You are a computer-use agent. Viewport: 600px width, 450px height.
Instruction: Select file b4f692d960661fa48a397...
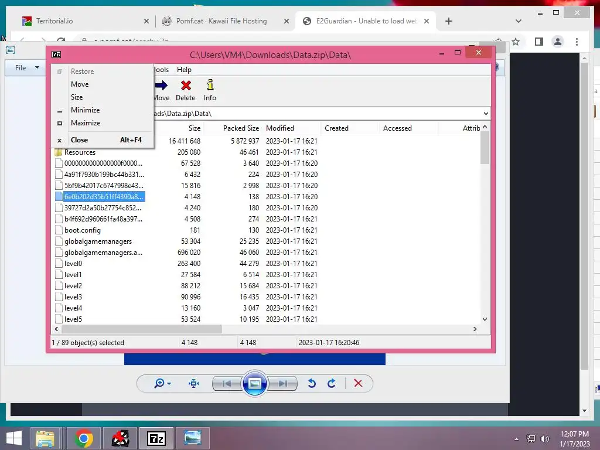[103, 219]
